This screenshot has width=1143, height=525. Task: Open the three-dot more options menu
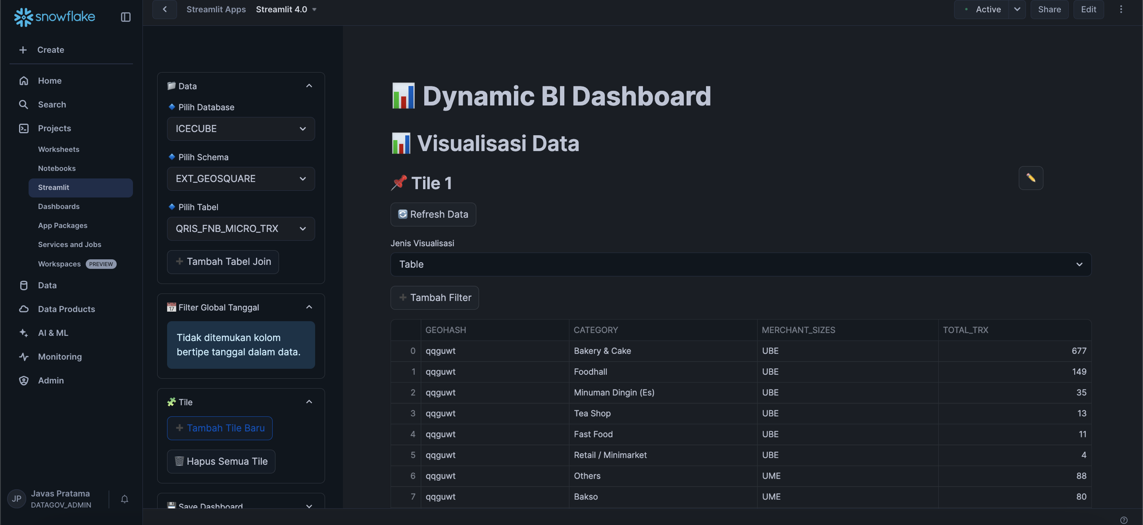pos(1121,9)
